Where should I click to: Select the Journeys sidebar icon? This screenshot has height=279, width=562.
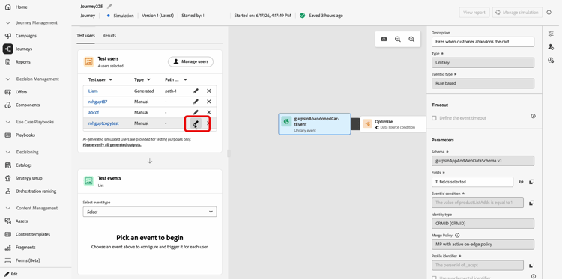coord(8,49)
